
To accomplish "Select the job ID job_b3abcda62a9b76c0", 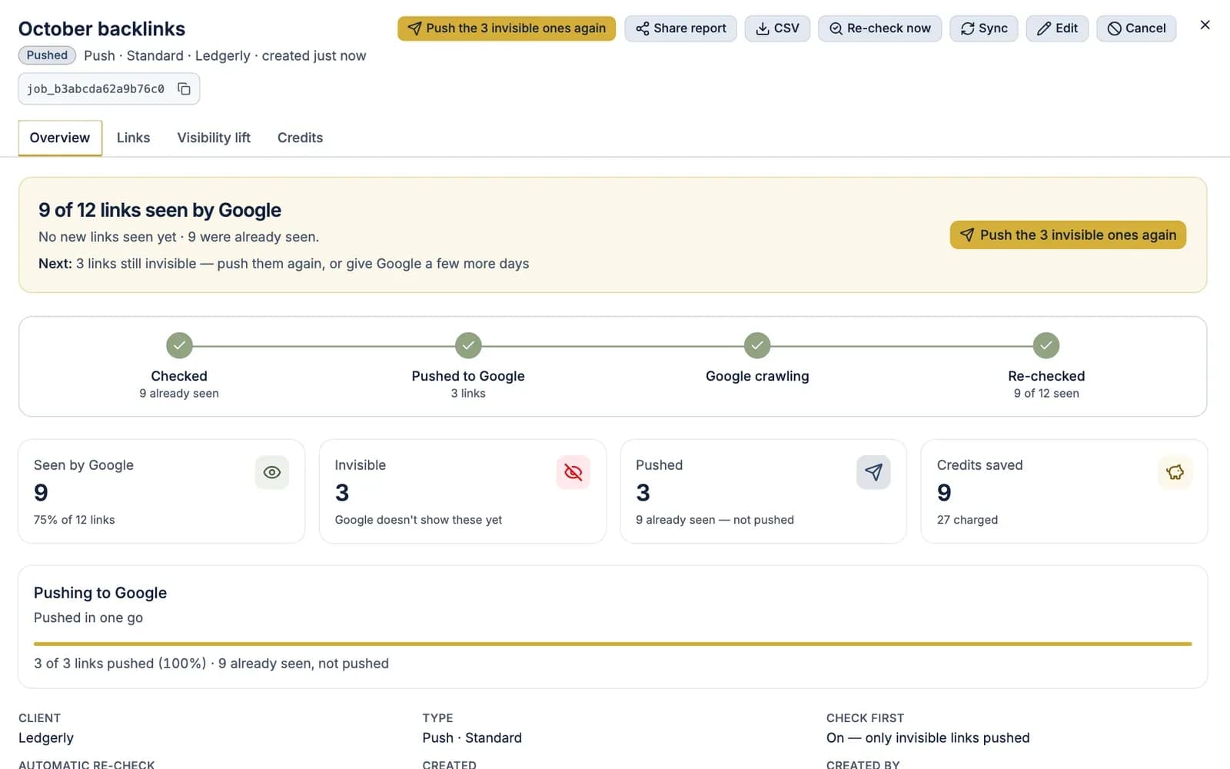I will [x=95, y=89].
